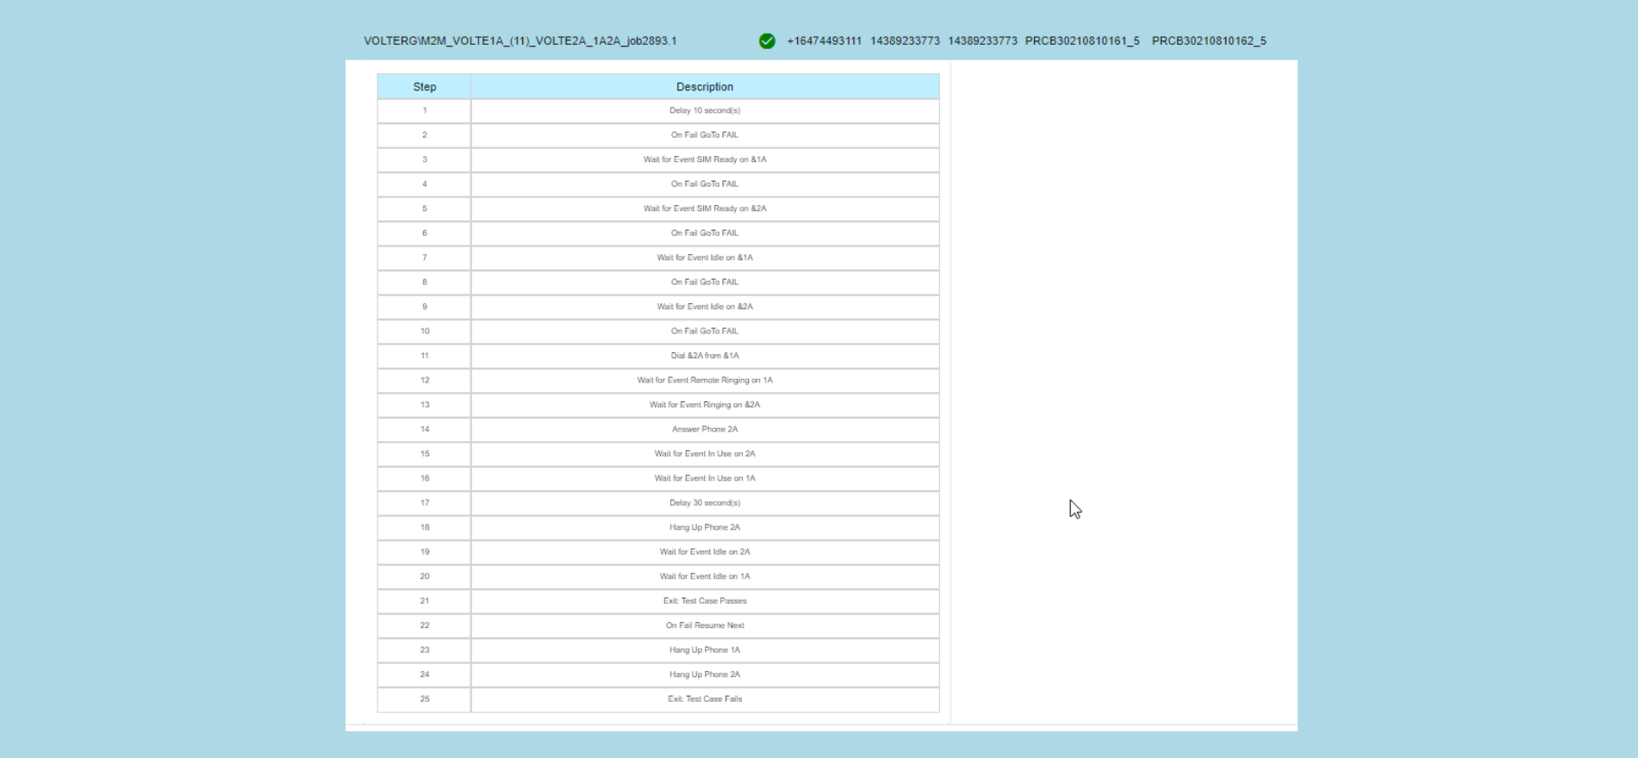The height and width of the screenshot is (758, 1638).
Task: Click the 'On Fail Resume Next' description
Action: click(x=705, y=626)
